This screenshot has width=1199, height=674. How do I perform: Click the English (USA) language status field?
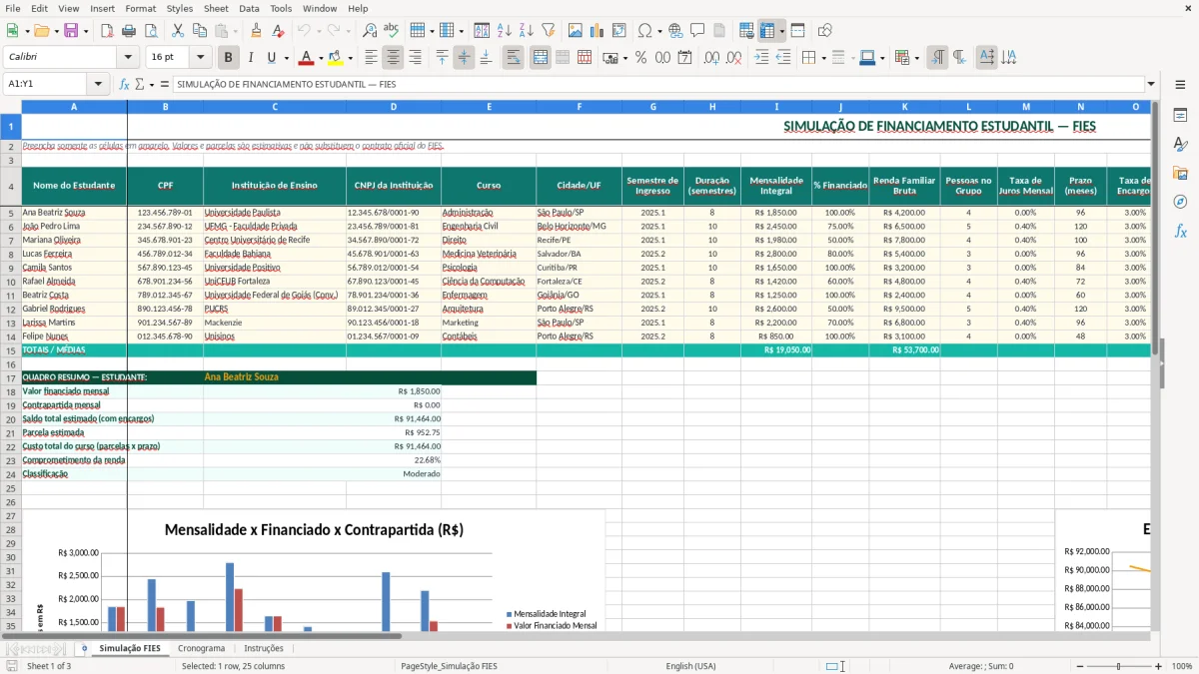click(x=690, y=666)
